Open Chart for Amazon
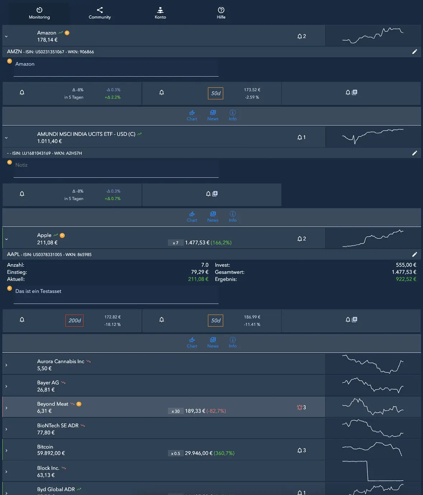Viewport: 423px width, 495px height. tap(192, 115)
